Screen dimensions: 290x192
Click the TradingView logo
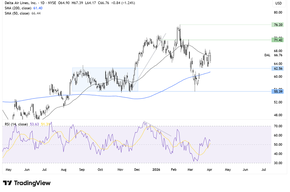(27, 183)
